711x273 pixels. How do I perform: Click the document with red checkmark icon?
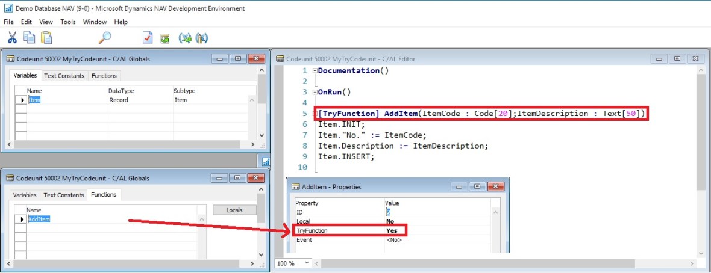coord(148,38)
